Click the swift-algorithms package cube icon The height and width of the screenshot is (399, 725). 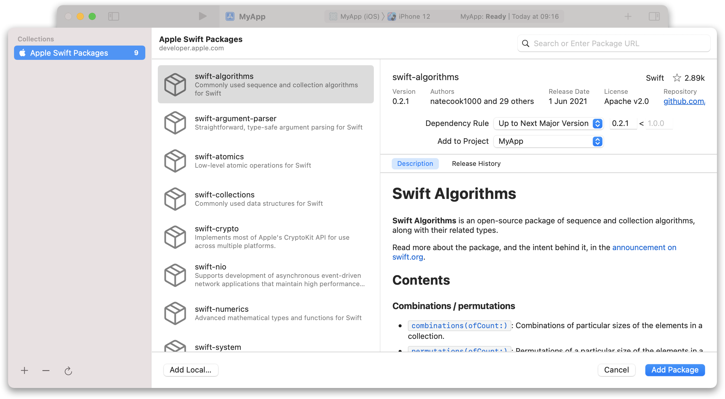tap(175, 85)
